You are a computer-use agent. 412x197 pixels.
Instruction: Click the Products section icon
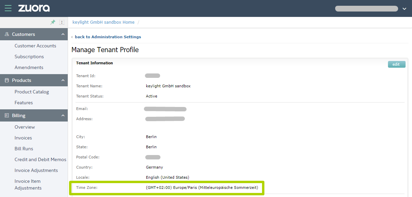[7, 80]
